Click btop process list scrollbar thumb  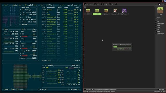(80, 10)
